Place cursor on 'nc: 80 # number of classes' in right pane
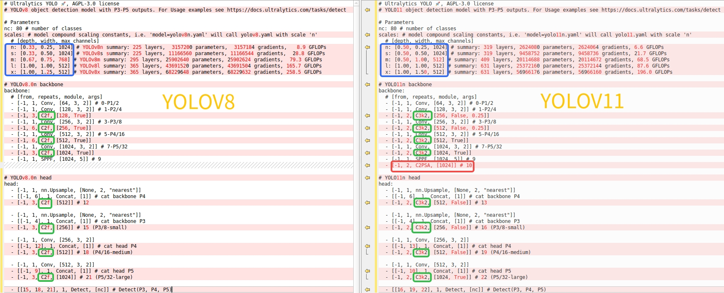The height and width of the screenshot is (293, 724). click(x=417, y=29)
